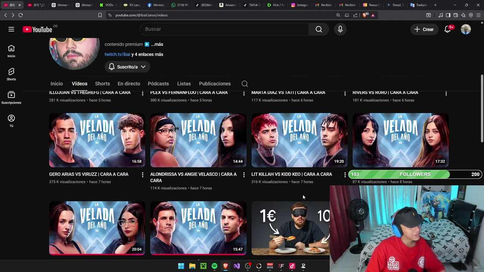
Task: Open the En directo channel tab
Action: pos(129,83)
